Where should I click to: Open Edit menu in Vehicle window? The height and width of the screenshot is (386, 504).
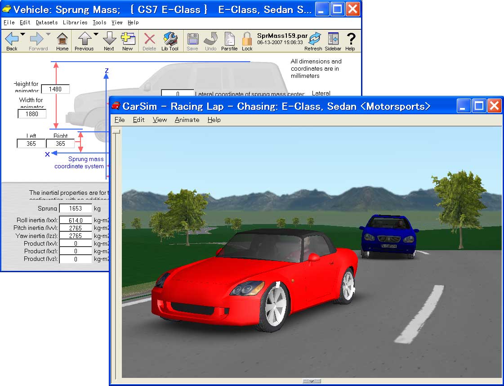tap(25, 22)
